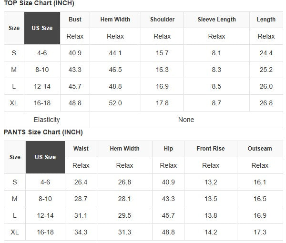Select the XL bust value 48.8 in TOP chart
This screenshot has height=243, width=286.
click(x=75, y=103)
